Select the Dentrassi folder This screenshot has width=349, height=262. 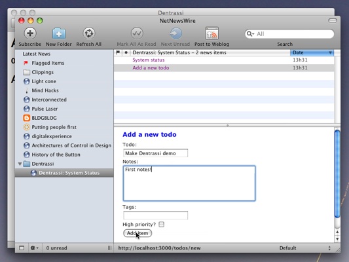(x=43, y=164)
